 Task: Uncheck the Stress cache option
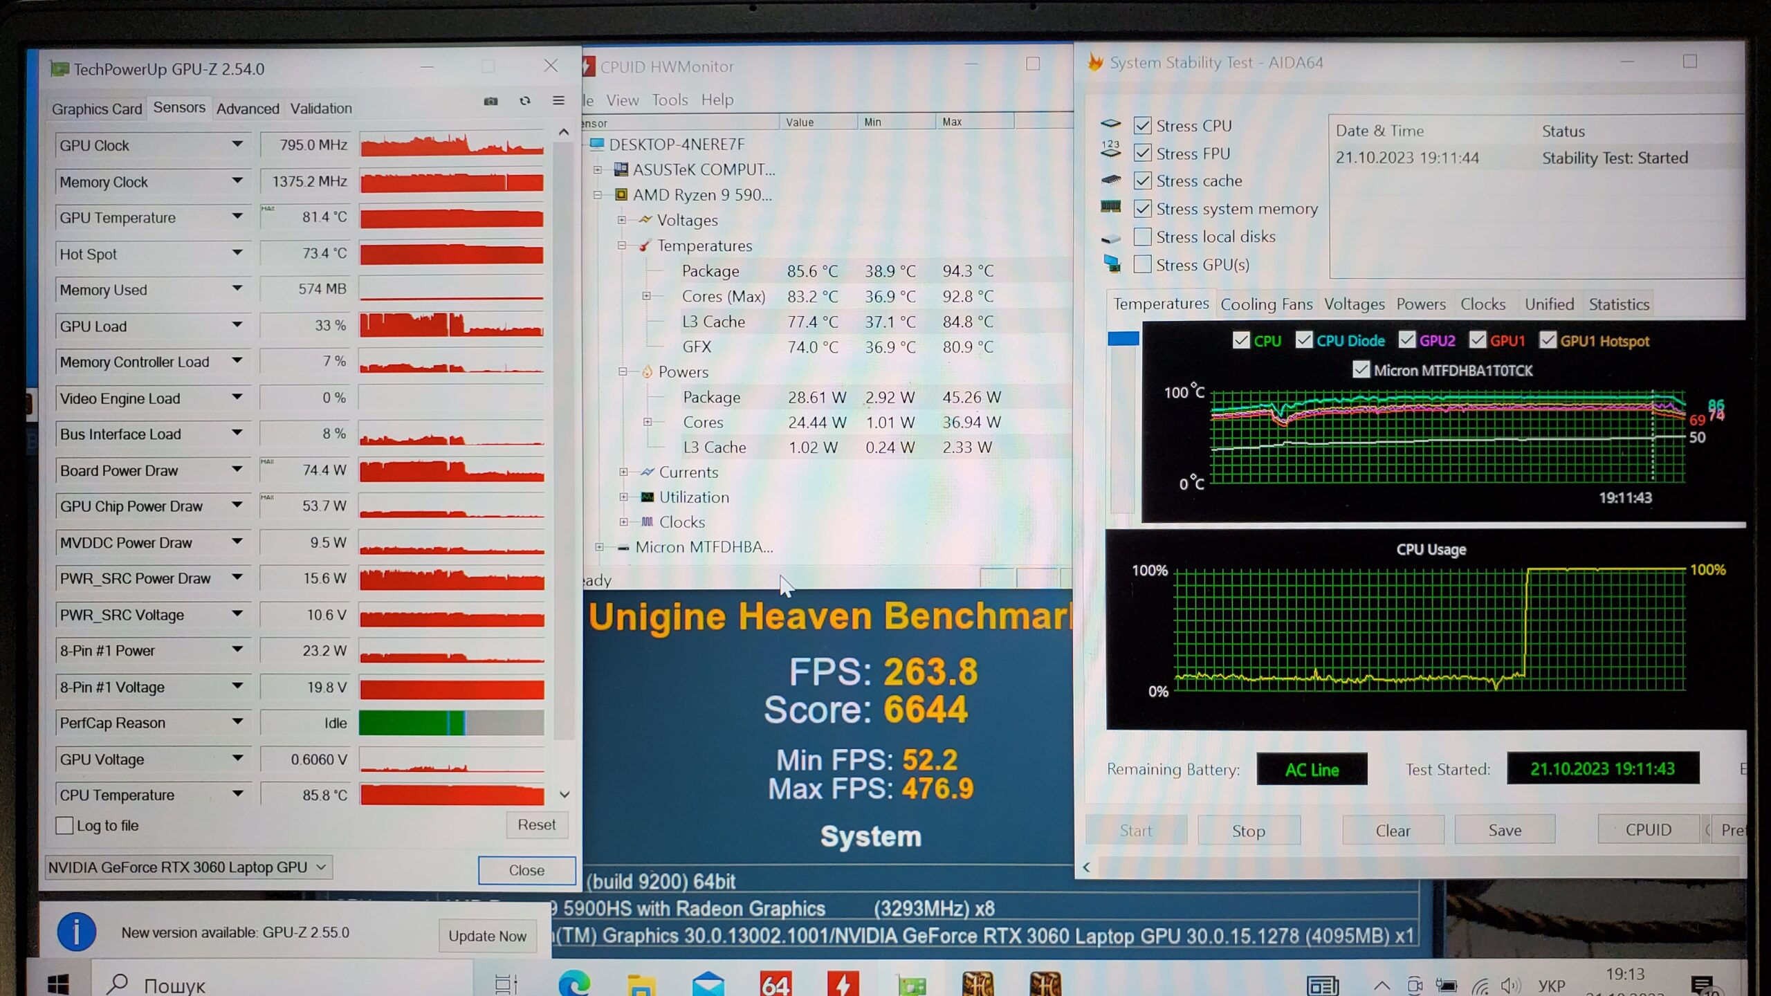pos(1143,181)
